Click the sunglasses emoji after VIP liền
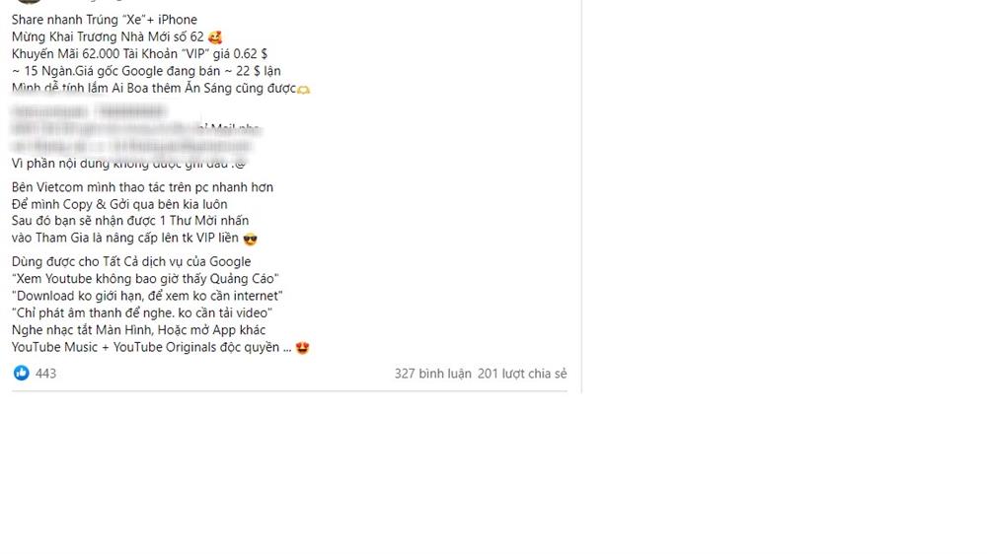The height and width of the screenshot is (554, 987). [x=250, y=239]
